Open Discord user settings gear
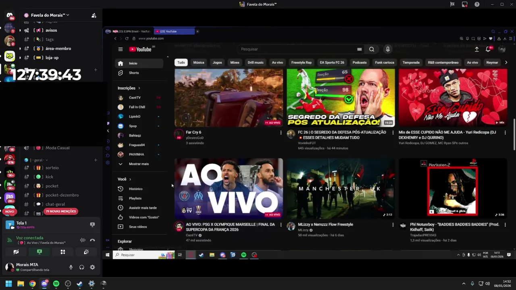Screen dimensions: 516x290 click(x=92, y=267)
